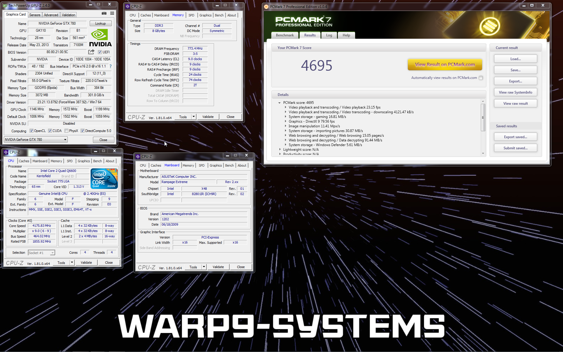Click GPU-Z screenshot camera icon
The image size is (563, 352).
click(x=104, y=13)
